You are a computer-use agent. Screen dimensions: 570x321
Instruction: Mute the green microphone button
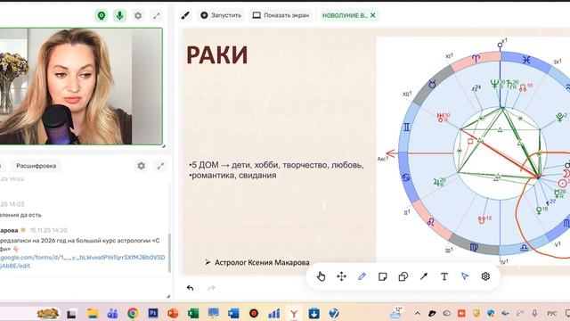(x=119, y=16)
